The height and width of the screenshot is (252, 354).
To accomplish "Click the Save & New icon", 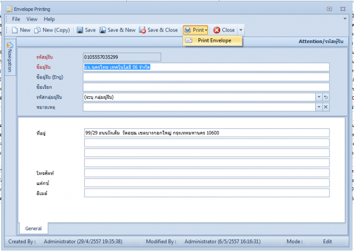I will coord(103,30).
